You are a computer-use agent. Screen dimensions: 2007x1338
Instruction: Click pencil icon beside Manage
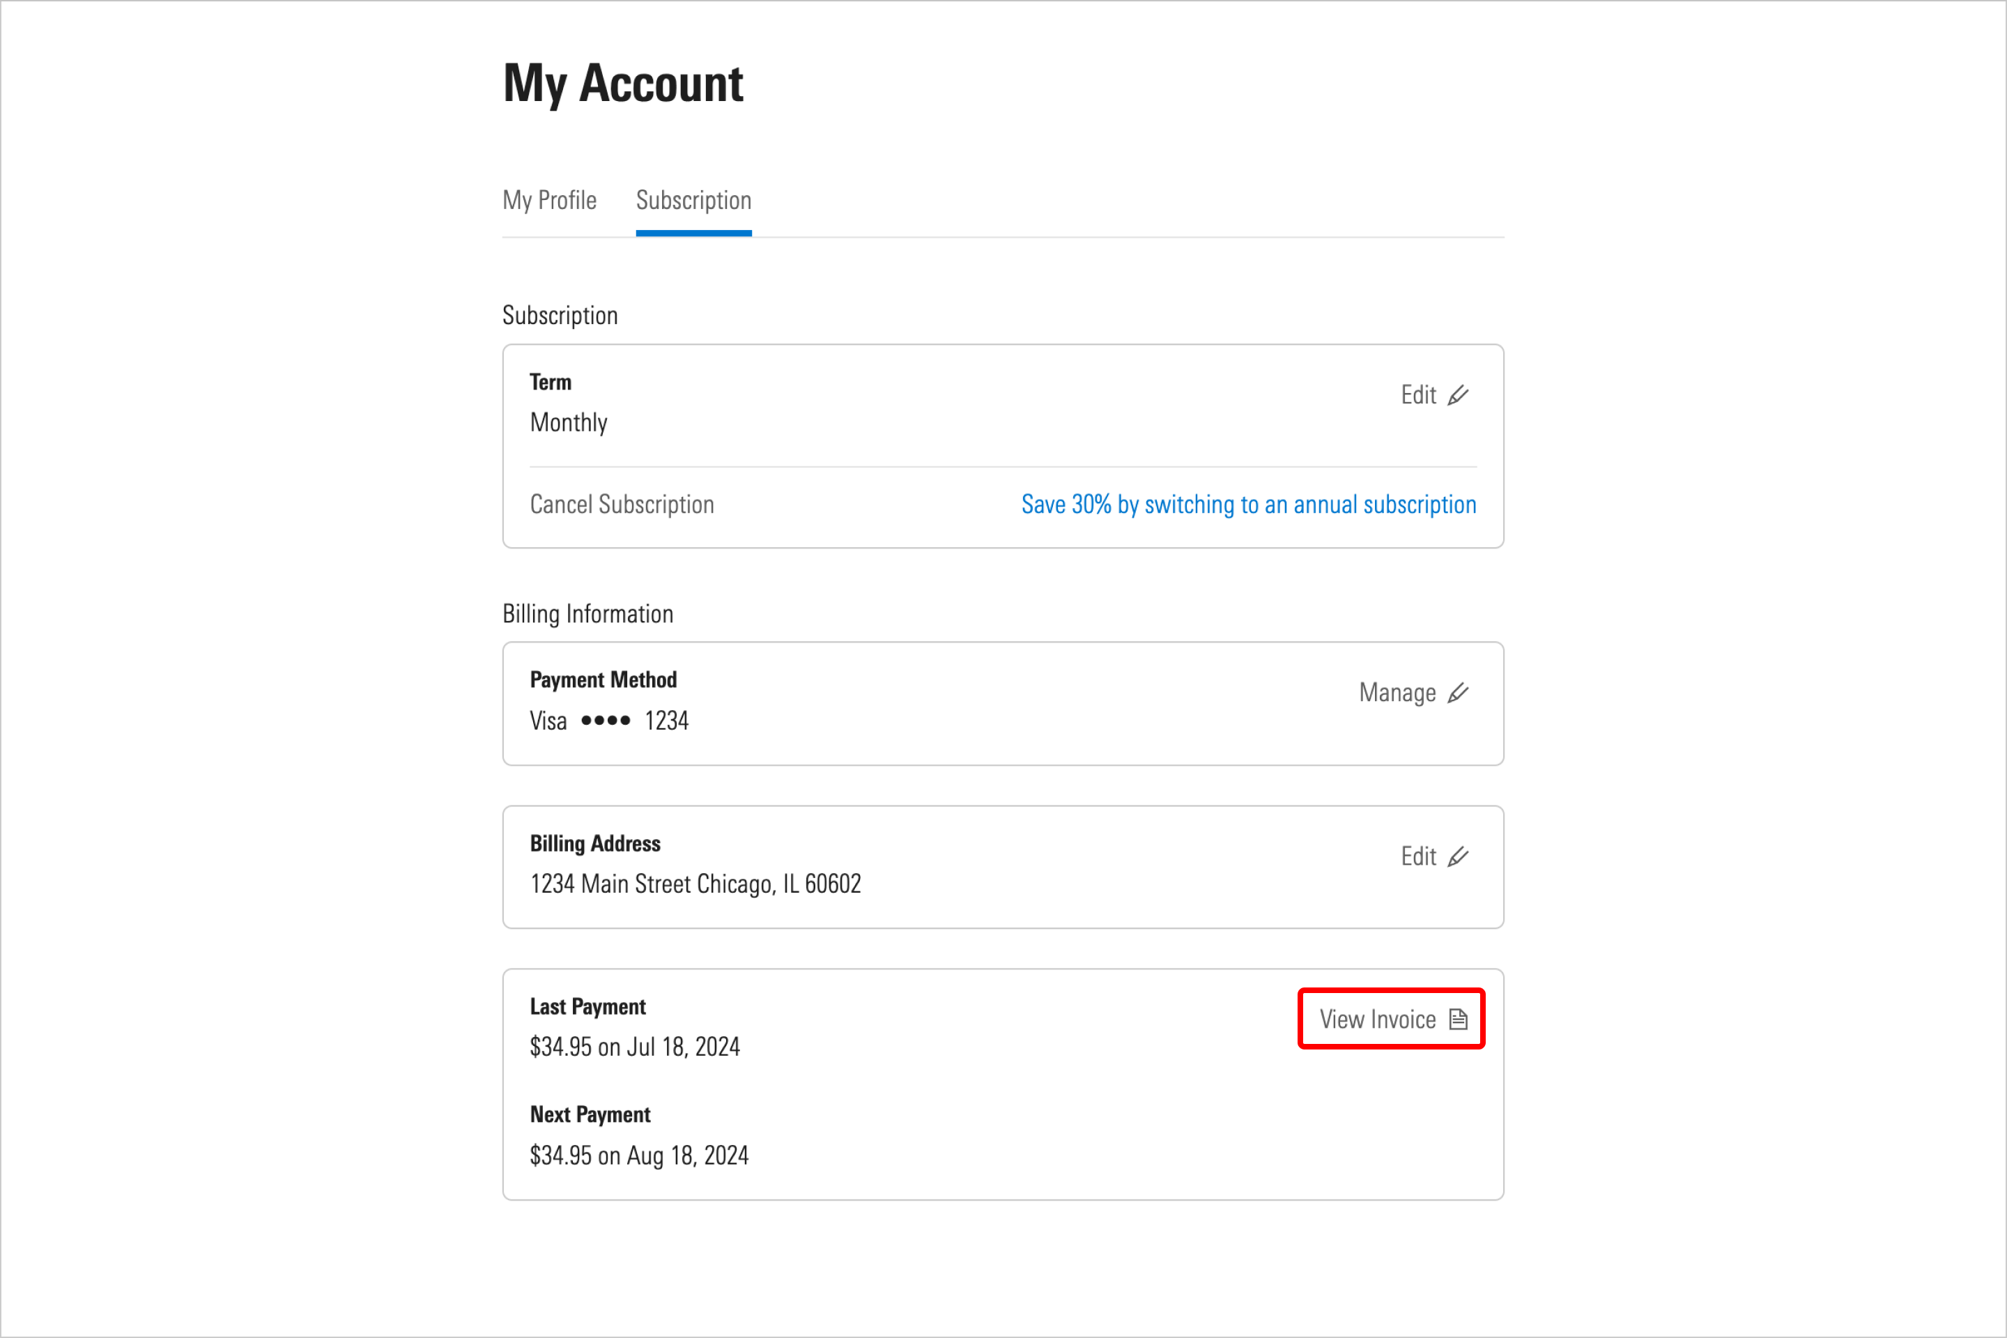tap(1459, 693)
